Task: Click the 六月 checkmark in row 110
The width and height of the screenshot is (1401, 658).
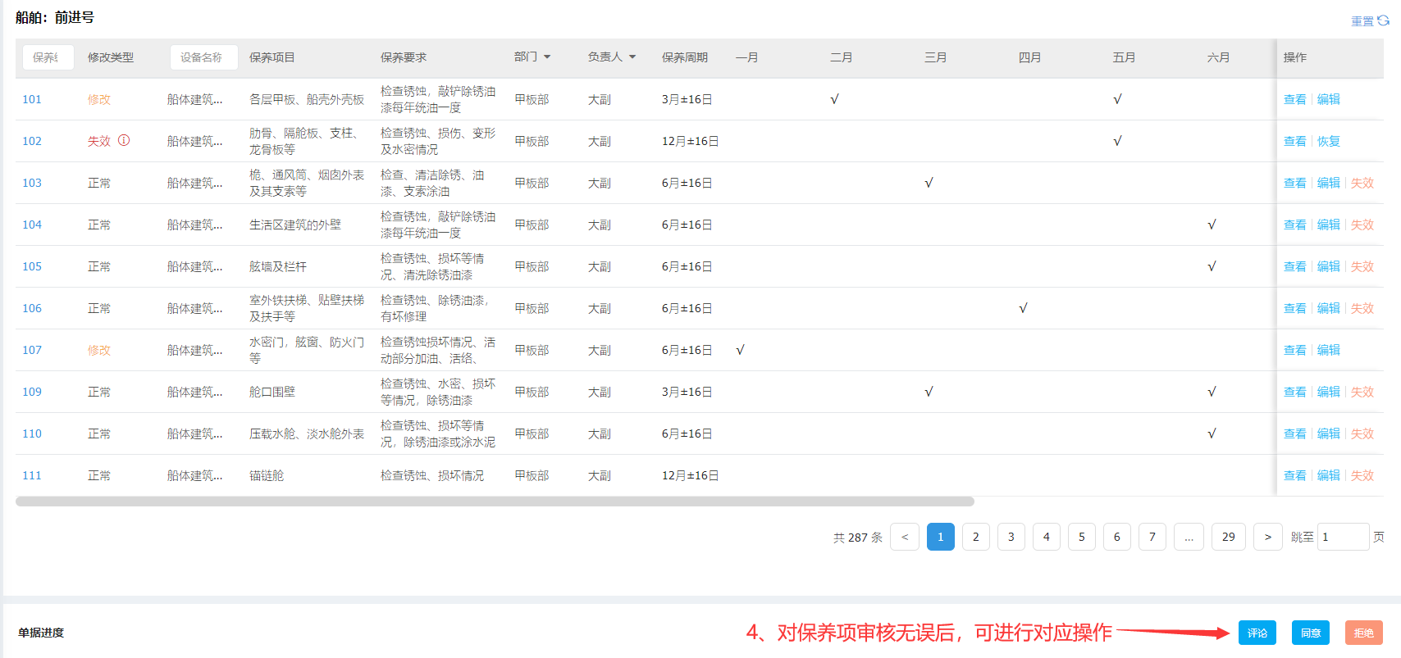Action: pyautogui.click(x=1212, y=433)
